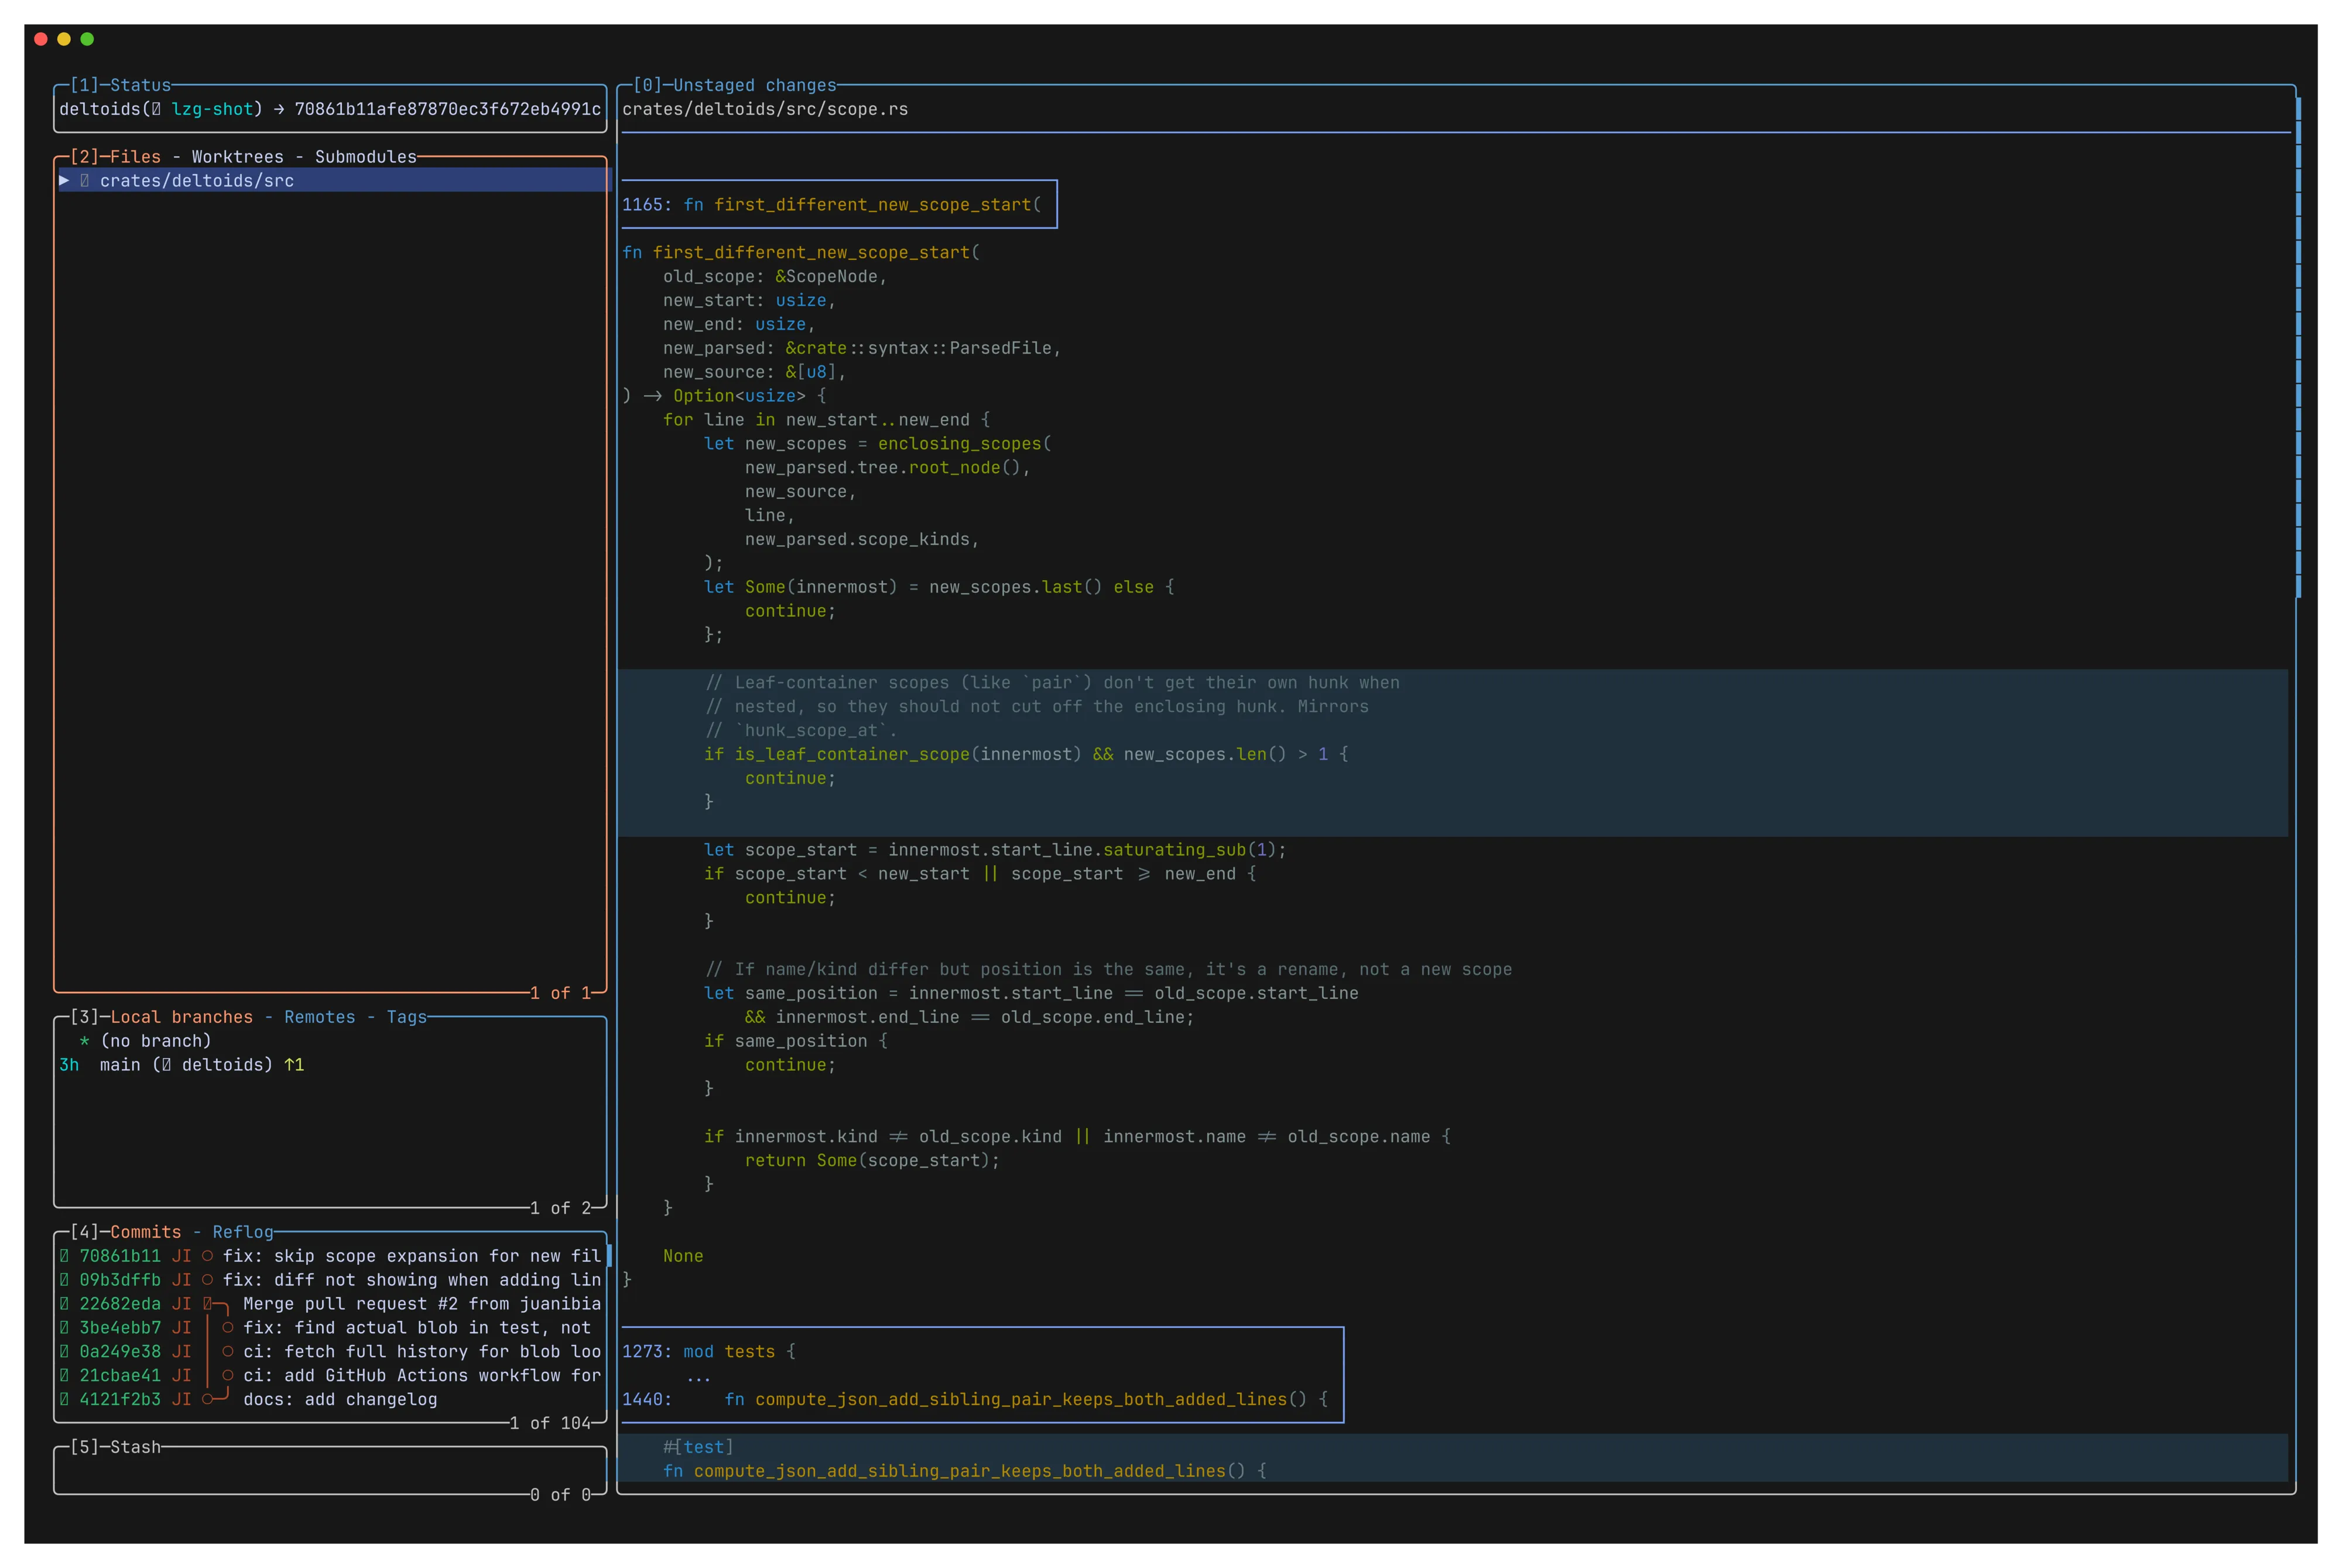Image resolution: width=2342 pixels, height=1568 pixels.
Task: Click the '1 of 2' branches counter
Action: point(560,1208)
